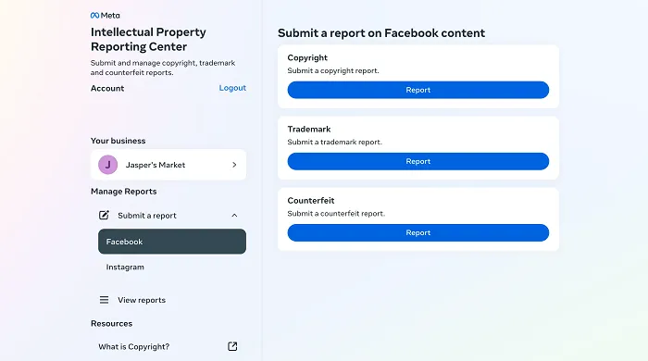Click the Trademark card heading

pyautogui.click(x=309, y=130)
